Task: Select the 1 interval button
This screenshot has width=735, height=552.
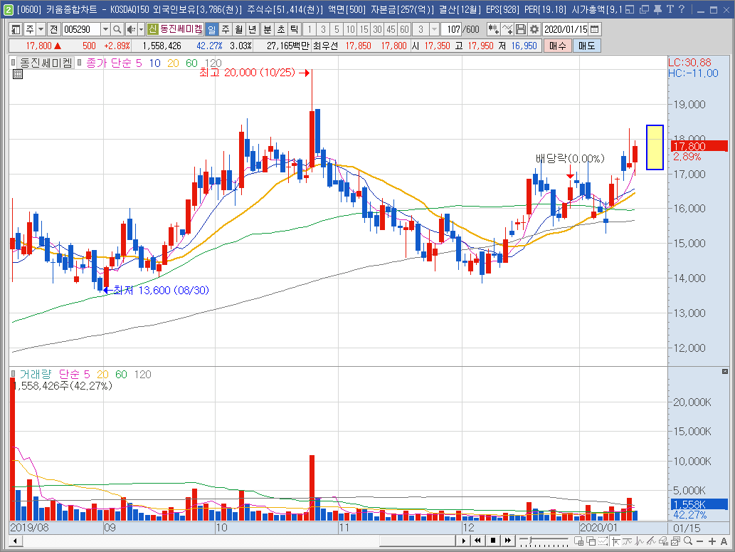Action: point(310,29)
